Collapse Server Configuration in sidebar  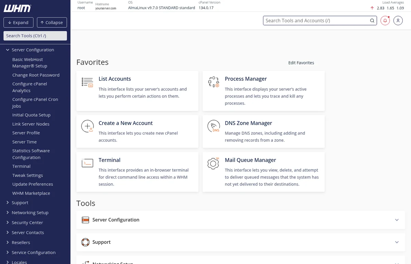tap(8, 50)
